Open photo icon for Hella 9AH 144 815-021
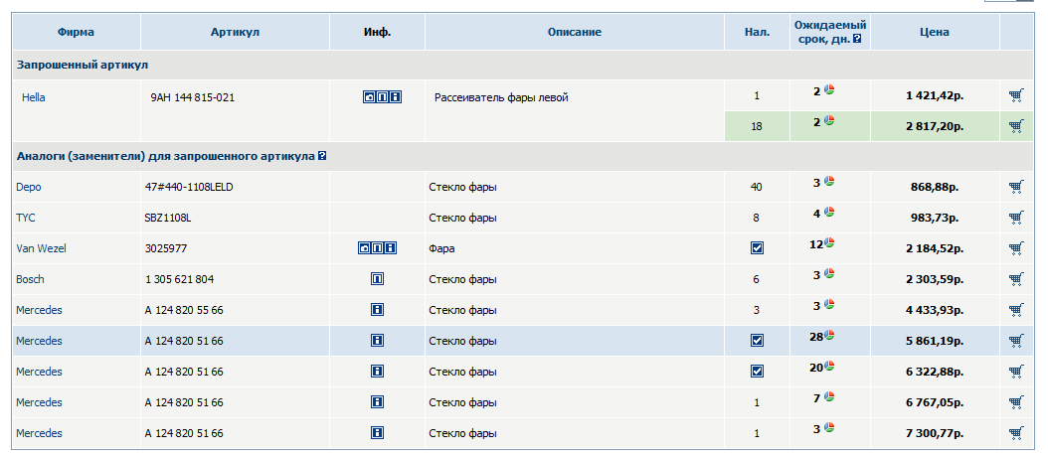The image size is (1048, 455). (x=369, y=97)
